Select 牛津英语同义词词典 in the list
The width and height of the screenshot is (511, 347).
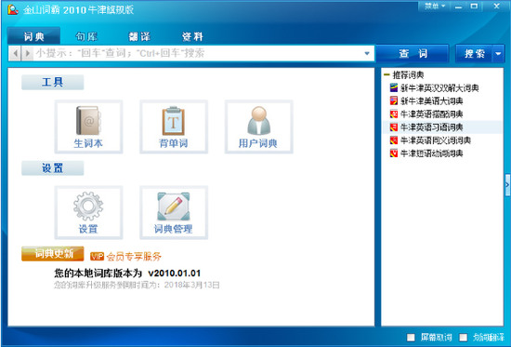click(x=436, y=140)
